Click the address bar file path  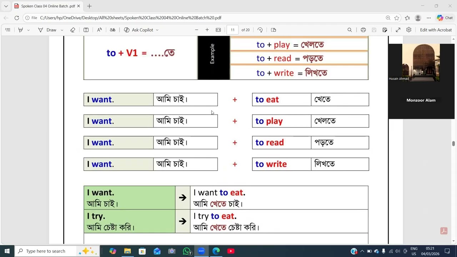click(131, 18)
